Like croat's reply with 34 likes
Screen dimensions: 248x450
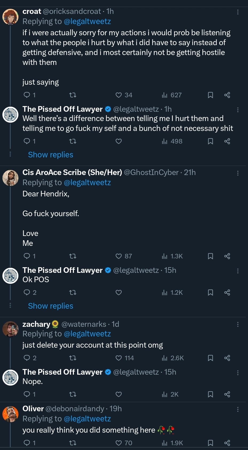tap(124, 95)
